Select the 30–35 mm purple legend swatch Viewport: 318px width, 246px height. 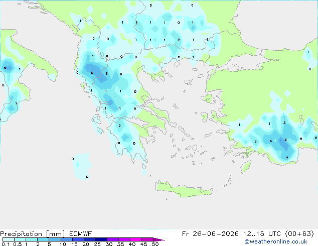(112, 239)
